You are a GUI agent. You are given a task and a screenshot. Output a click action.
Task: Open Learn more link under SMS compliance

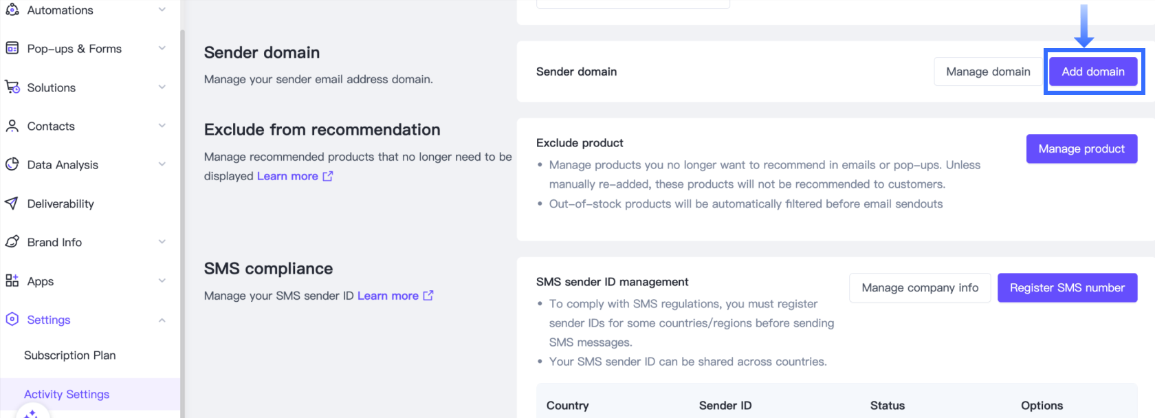[x=395, y=296]
